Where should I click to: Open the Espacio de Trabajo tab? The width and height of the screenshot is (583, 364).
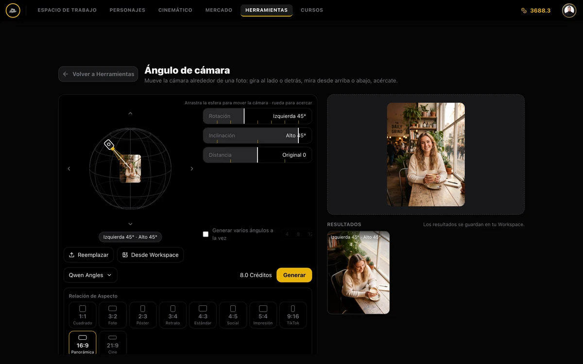tap(67, 10)
